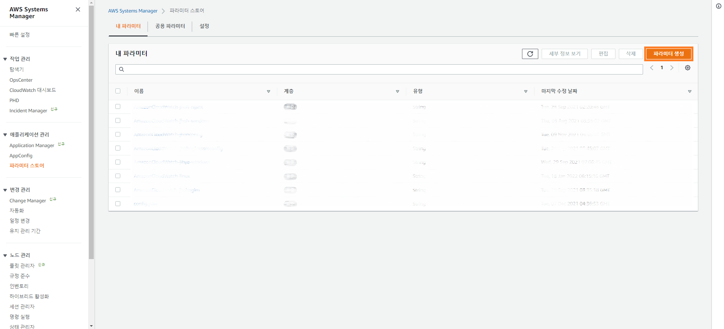Click the 삭제 button
This screenshot has width=724, height=329.
pyautogui.click(x=631, y=54)
